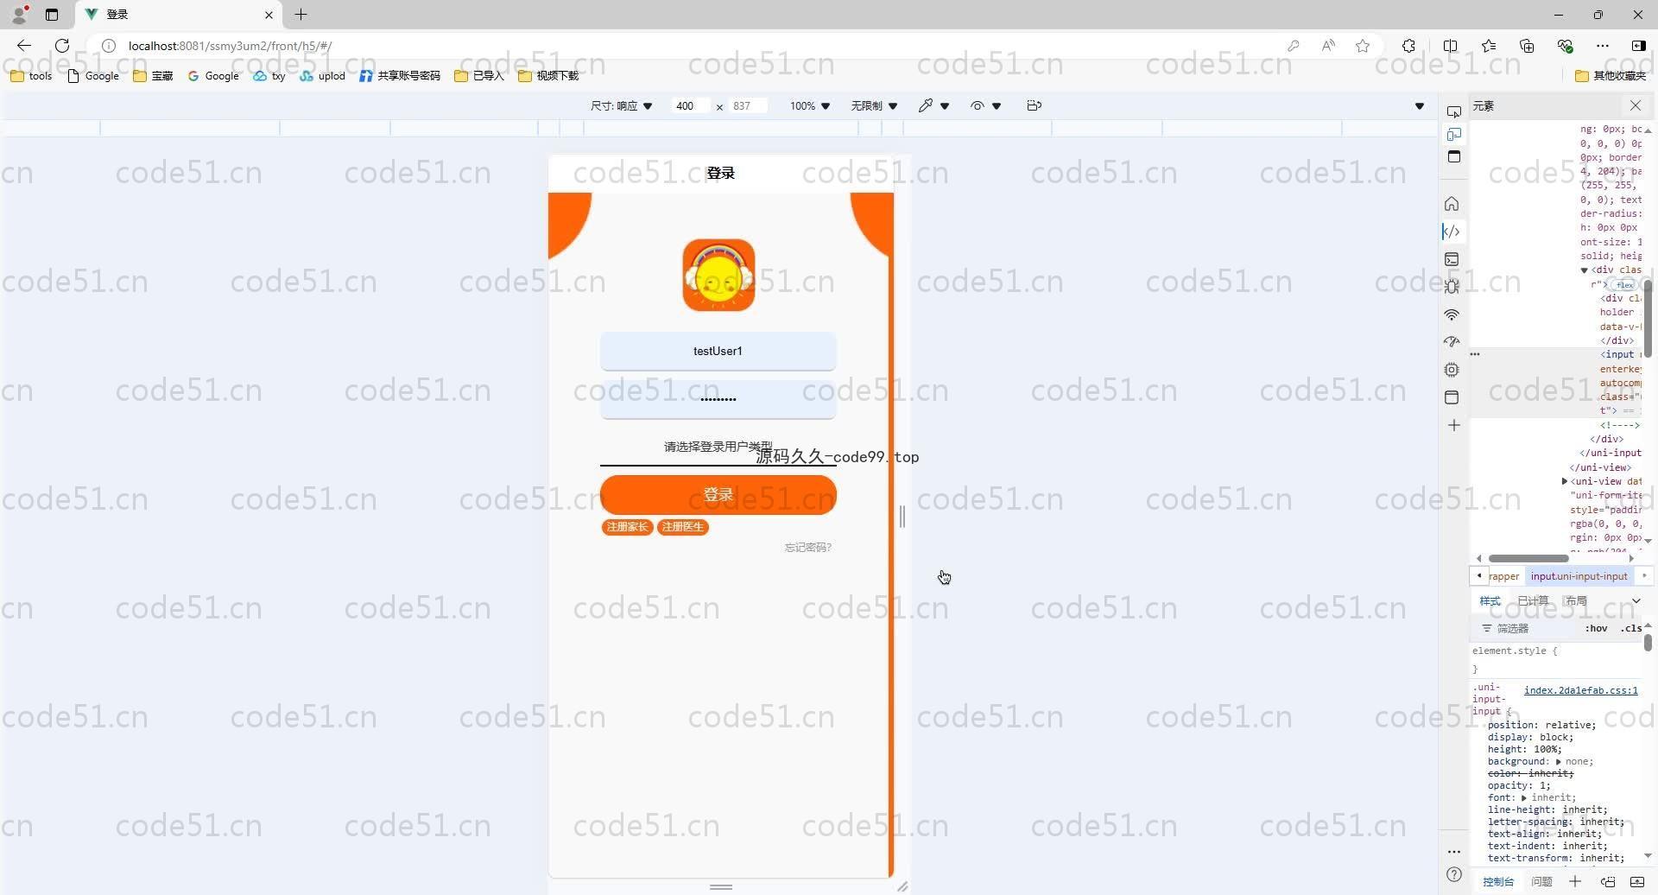Add page to favorites star icon
1658x895 pixels.
pos(1363,46)
